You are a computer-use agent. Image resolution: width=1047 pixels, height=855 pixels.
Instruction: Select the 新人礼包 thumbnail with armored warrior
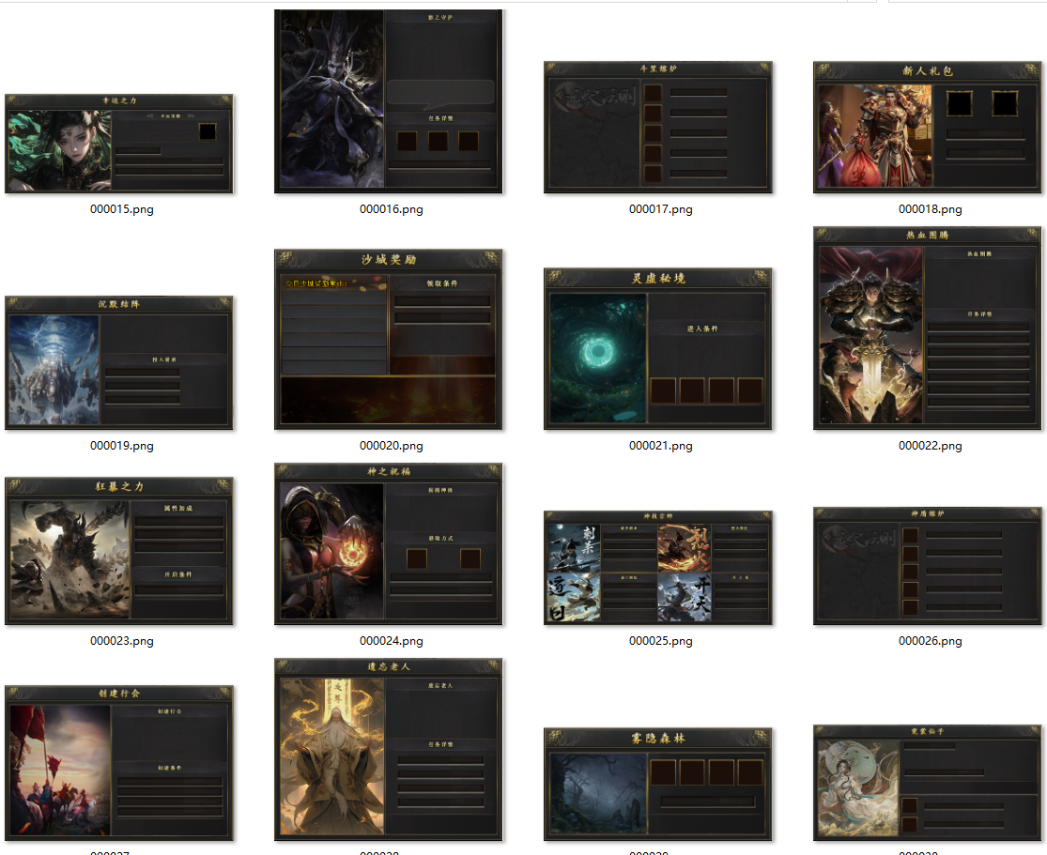click(928, 128)
